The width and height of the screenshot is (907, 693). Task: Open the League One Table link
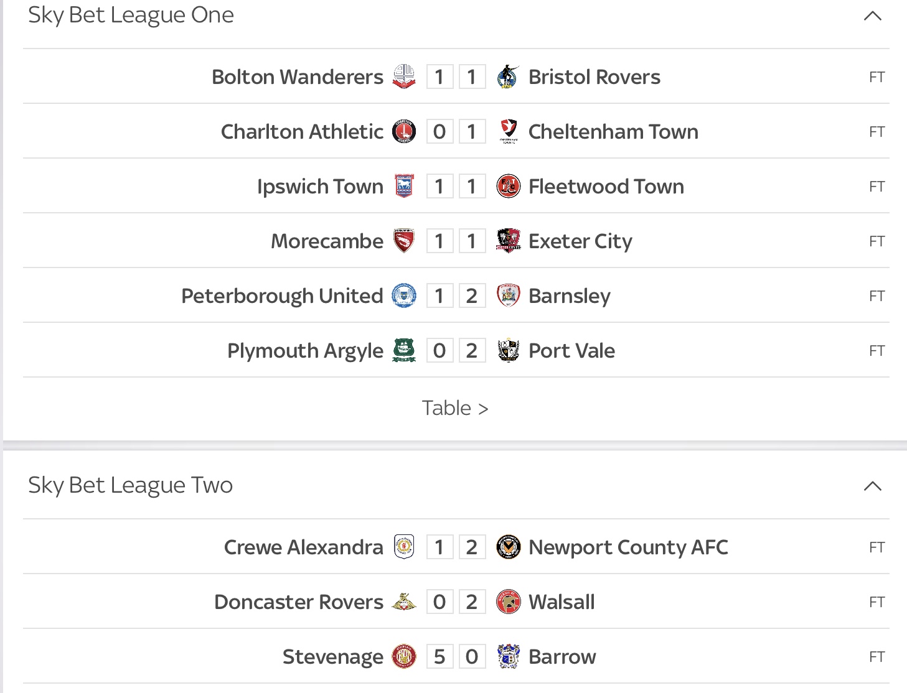pos(454,408)
